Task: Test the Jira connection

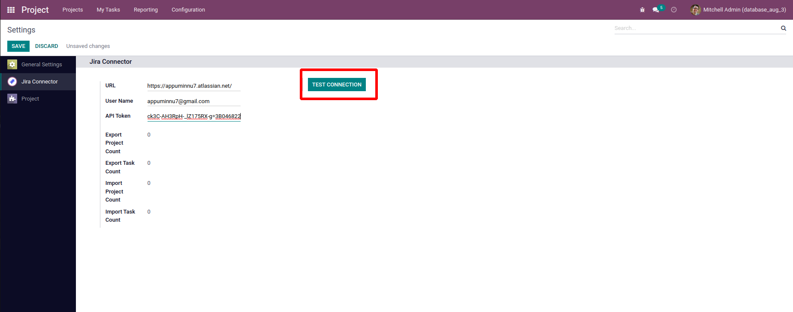Action: pyautogui.click(x=337, y=85)
